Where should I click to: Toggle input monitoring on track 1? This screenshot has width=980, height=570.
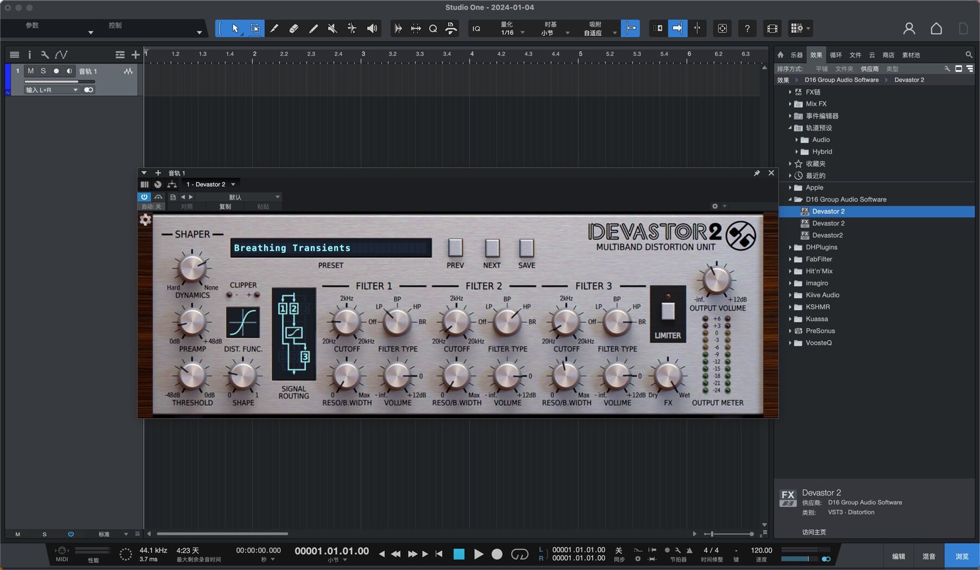(x=69, y=71)
